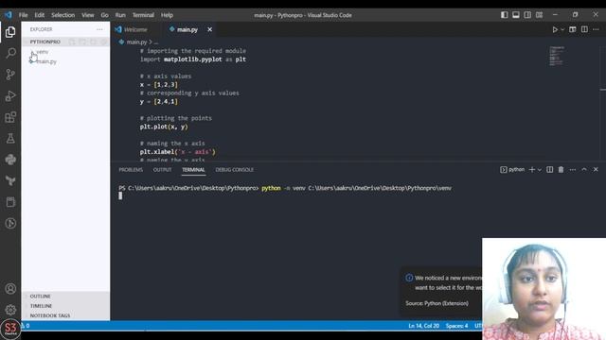This screenshot has width=606, height=340.
Task: Open the Run menu
Action: click(120, 15)
